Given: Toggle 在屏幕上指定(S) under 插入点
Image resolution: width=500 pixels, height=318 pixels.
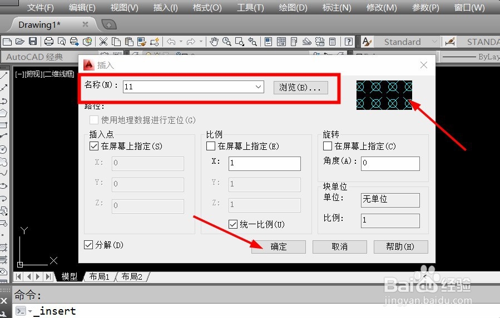Looking at the screenshot, I should 94,146.
